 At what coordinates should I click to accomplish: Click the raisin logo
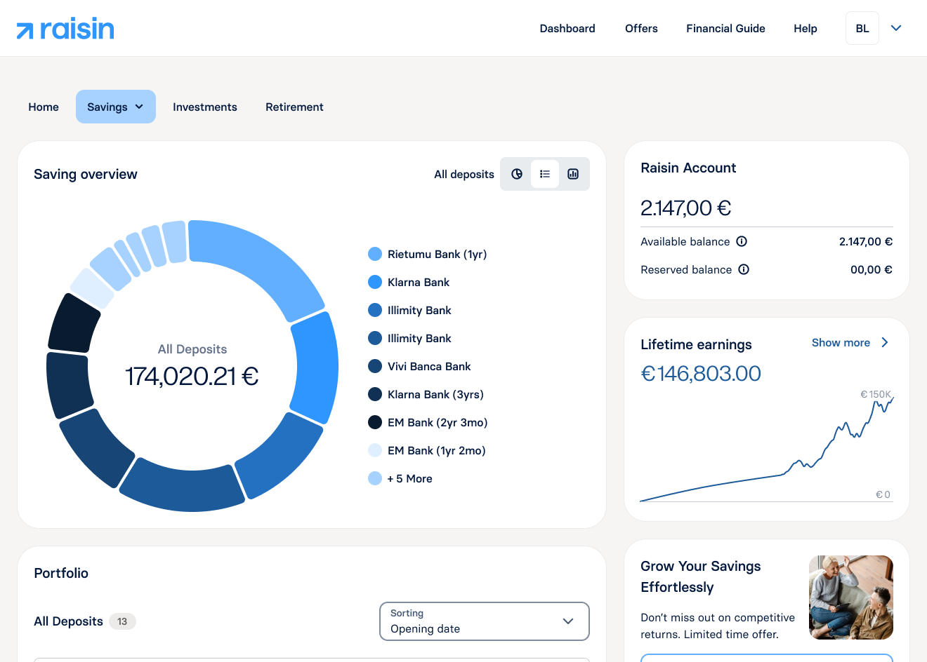(65, 29)
